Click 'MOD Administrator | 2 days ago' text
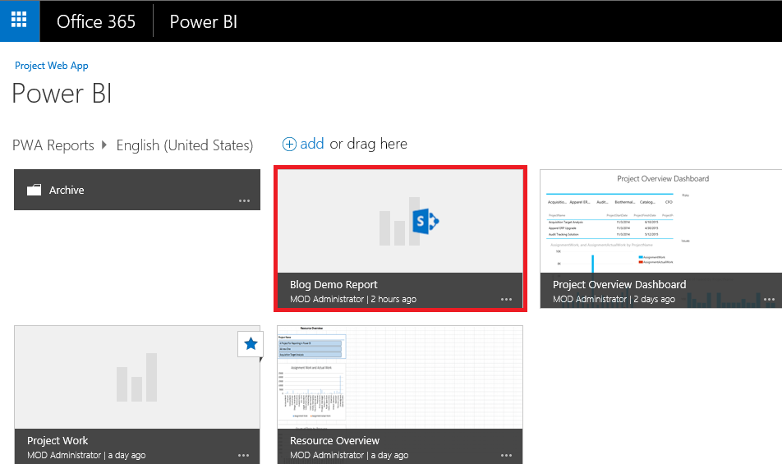 click(614, 299)
